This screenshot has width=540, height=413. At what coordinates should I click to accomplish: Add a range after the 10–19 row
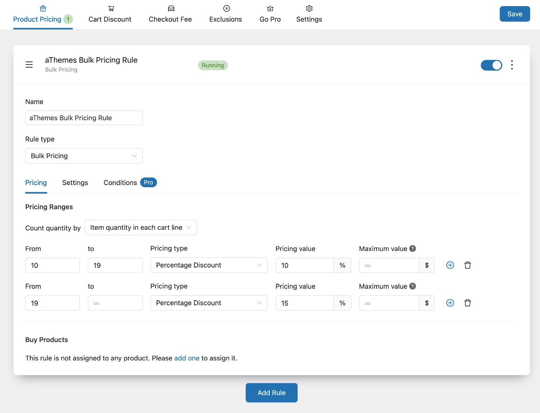pos(450,265)
